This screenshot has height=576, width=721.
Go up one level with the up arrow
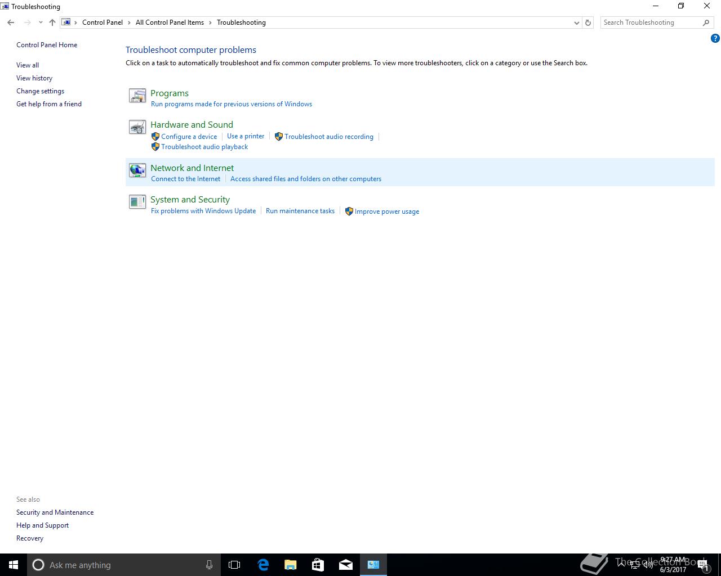(x=52, y=22)
